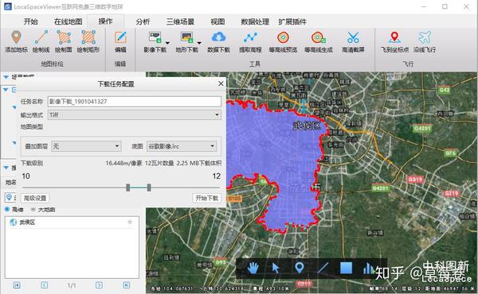Open the 数据处理 ribbon tab
Viewport: 478px width, 294px height.
tap(255, 21)
